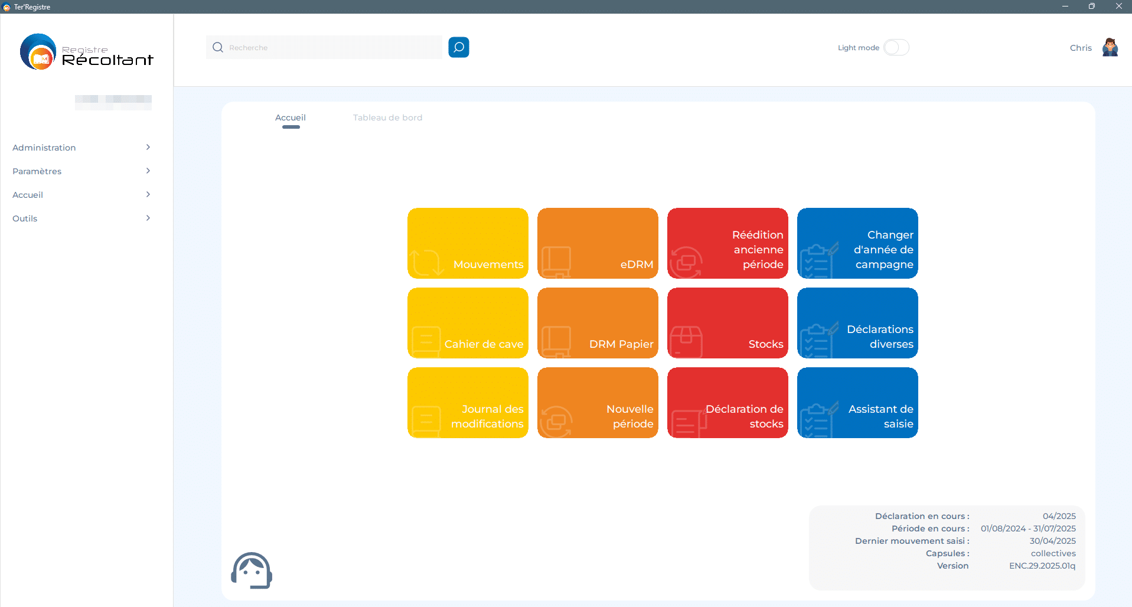Switch to the Tableau de bord tab
This screenshot has width=1132, height=607.
[387, 118]
